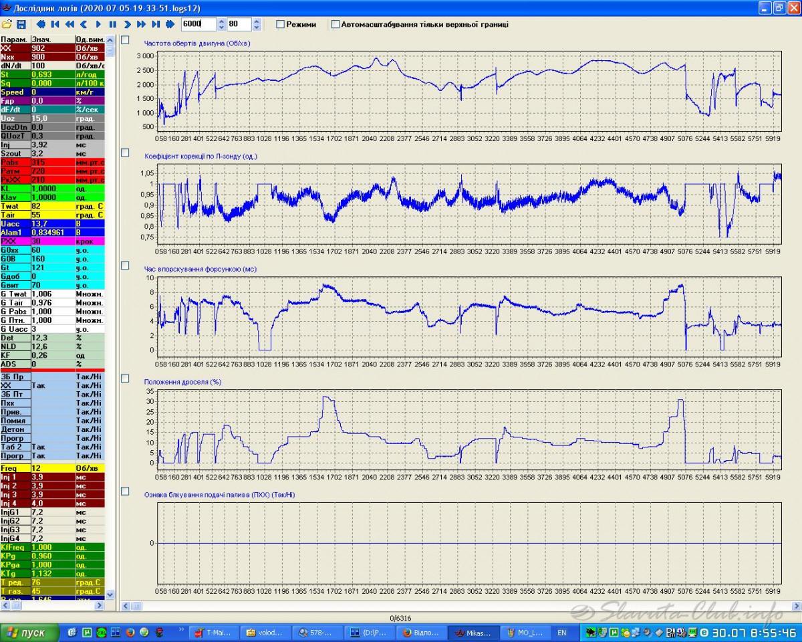Select the Tair parameter row

tap(53, 215)
